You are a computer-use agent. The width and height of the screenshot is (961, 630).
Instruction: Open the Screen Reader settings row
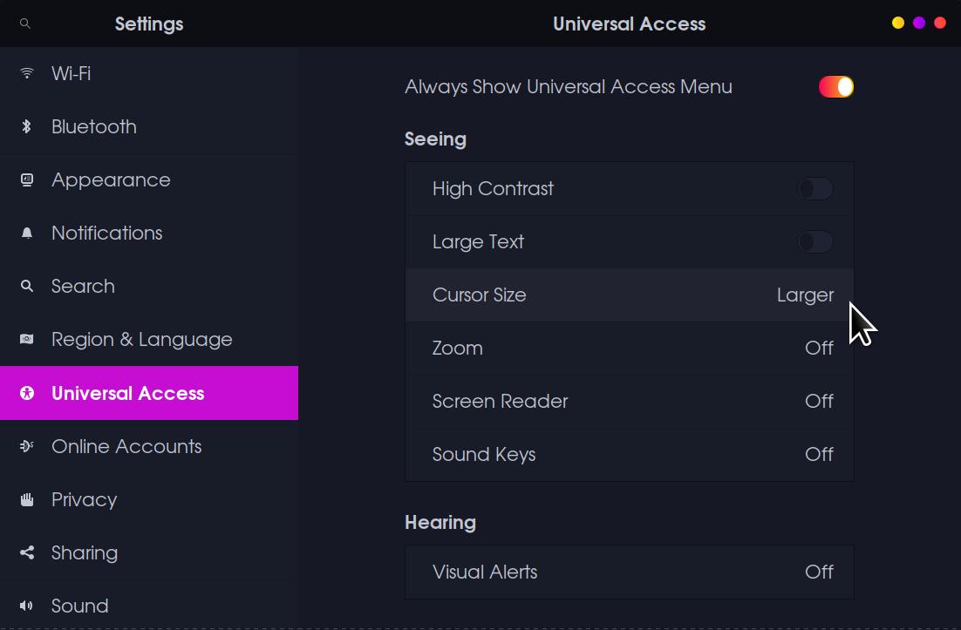[629, 402]
